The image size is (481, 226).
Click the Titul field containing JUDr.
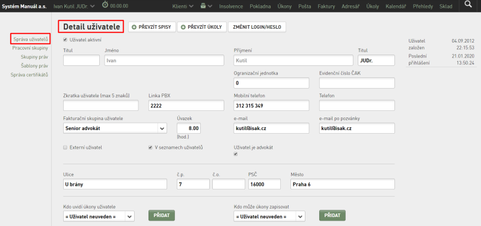tap(376, 60)
